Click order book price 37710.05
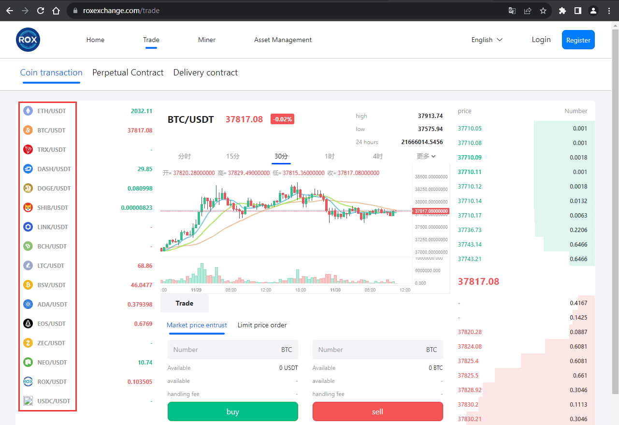The image size is (619, 425). coord(470,128)
